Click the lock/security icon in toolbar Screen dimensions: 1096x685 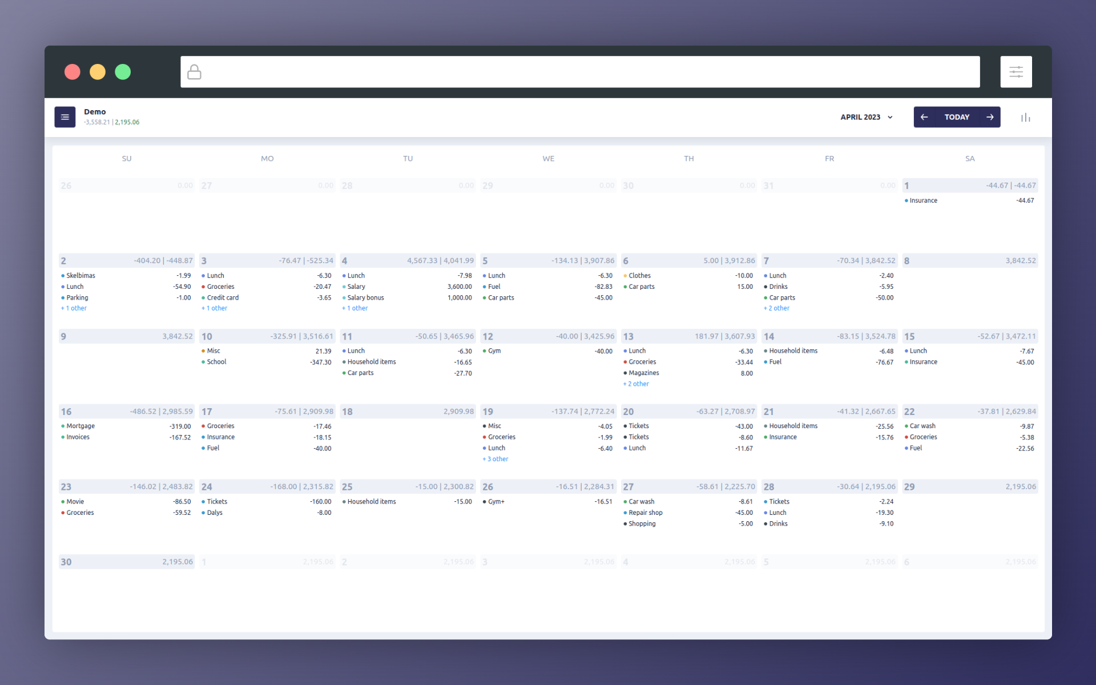194,72
